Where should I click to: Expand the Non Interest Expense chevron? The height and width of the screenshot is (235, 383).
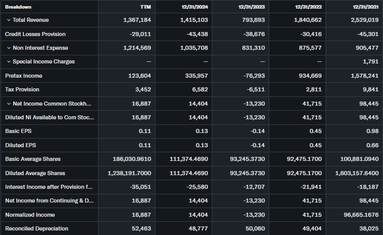click(9, 48)
